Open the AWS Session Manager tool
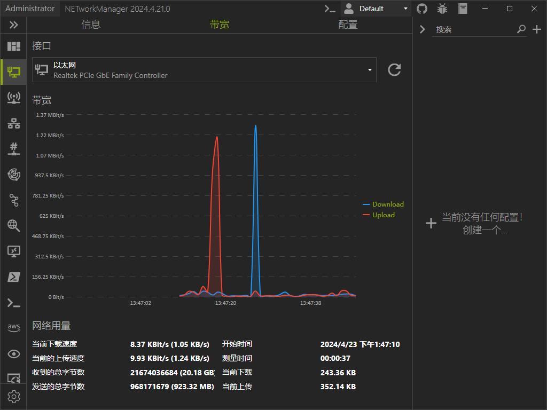Screen dimensions: 547x410 click(x=13, y=327)
